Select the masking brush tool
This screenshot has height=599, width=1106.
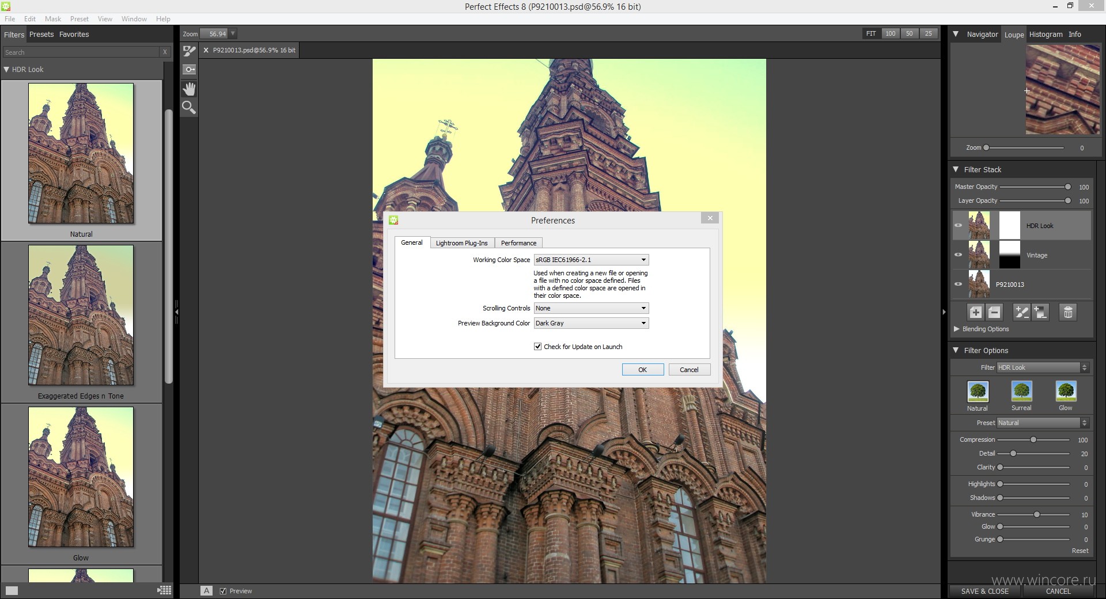pyautogui.click(x=189, y=51)
